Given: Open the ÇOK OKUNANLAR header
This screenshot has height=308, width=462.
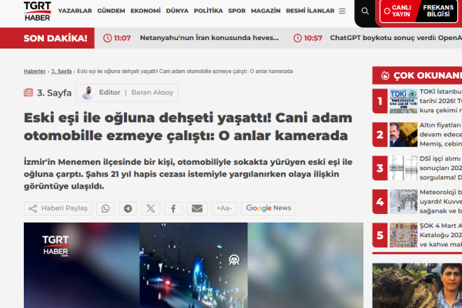Looking at the screenshot, I should tap(417, 75).
